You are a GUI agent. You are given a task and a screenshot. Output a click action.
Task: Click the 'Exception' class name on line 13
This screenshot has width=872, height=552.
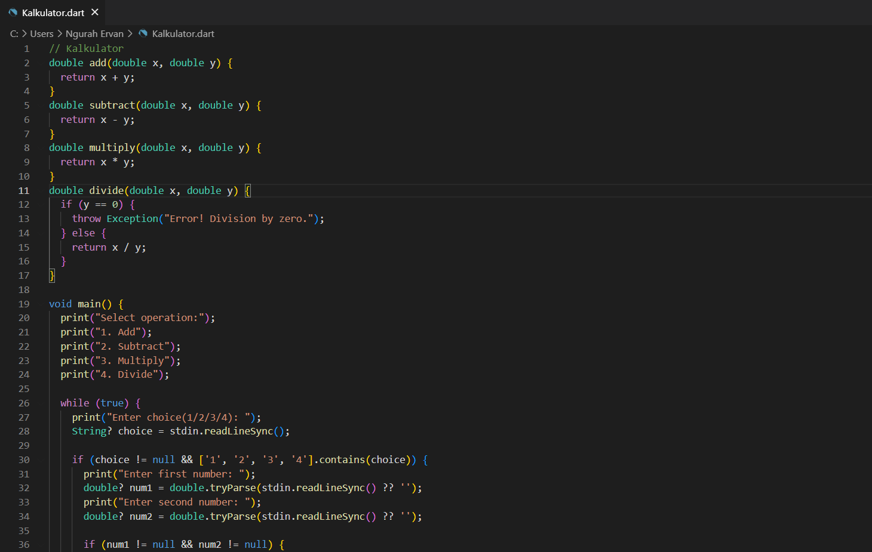(x=132, y=218)
